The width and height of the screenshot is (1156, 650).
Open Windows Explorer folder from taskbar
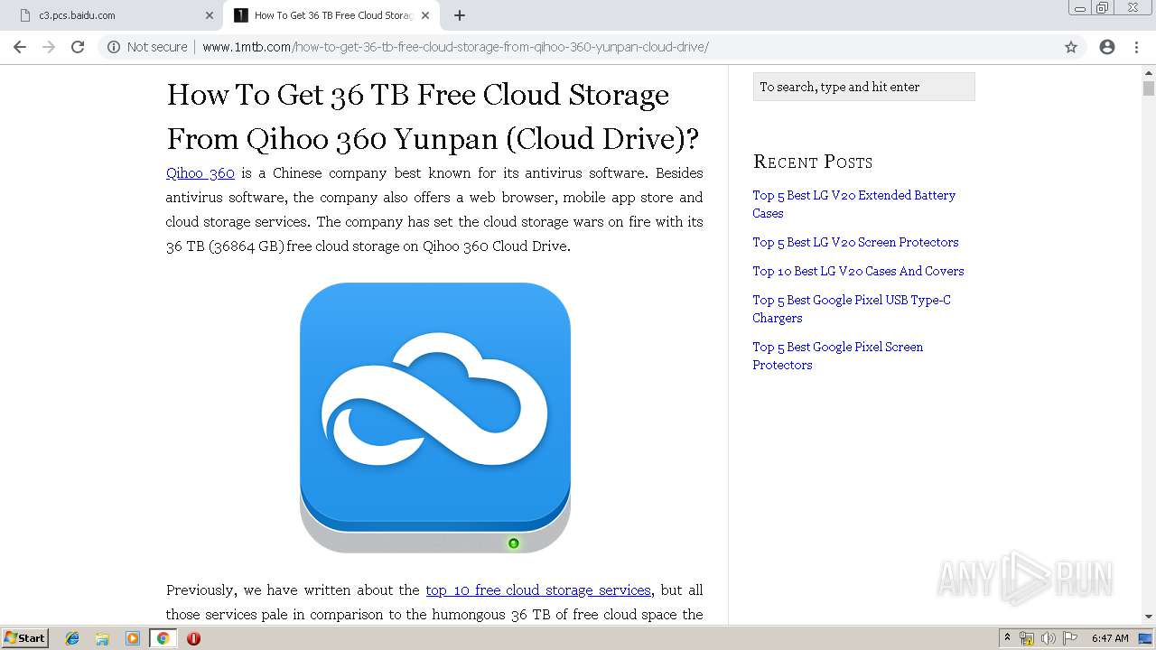[x=102, y=638]
